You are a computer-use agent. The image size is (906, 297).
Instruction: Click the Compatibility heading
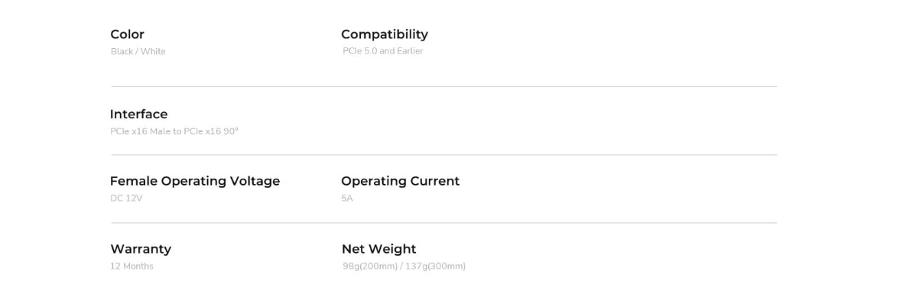click(385, 34)
